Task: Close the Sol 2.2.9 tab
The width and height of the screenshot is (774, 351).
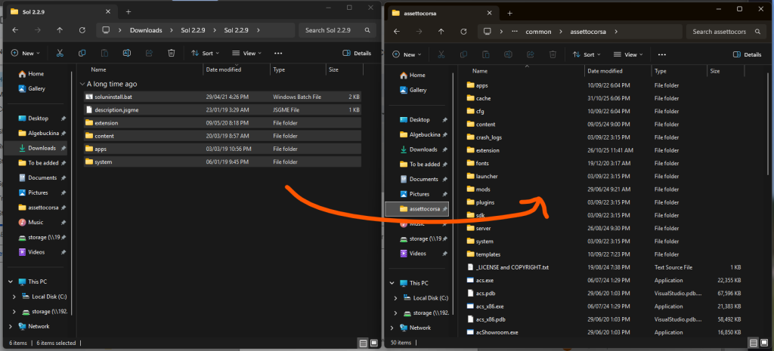Action: (108, 12)
